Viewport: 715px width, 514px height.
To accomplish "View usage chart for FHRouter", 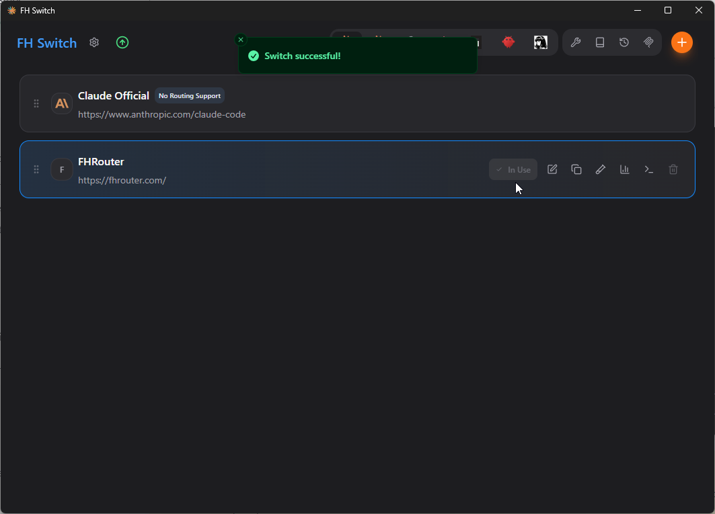I will [624, 169].
